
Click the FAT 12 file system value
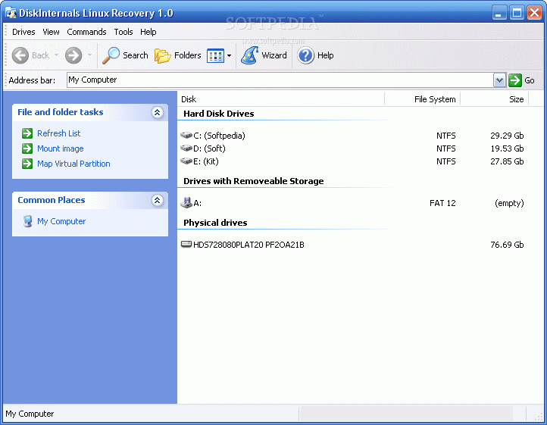[442, 203]
